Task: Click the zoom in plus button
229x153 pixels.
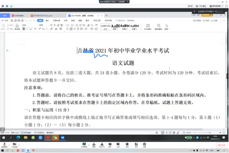Action: (x=220, y=133)
